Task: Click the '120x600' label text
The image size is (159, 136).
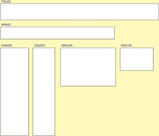Action: pyautogui.click(x=39, y=45)
